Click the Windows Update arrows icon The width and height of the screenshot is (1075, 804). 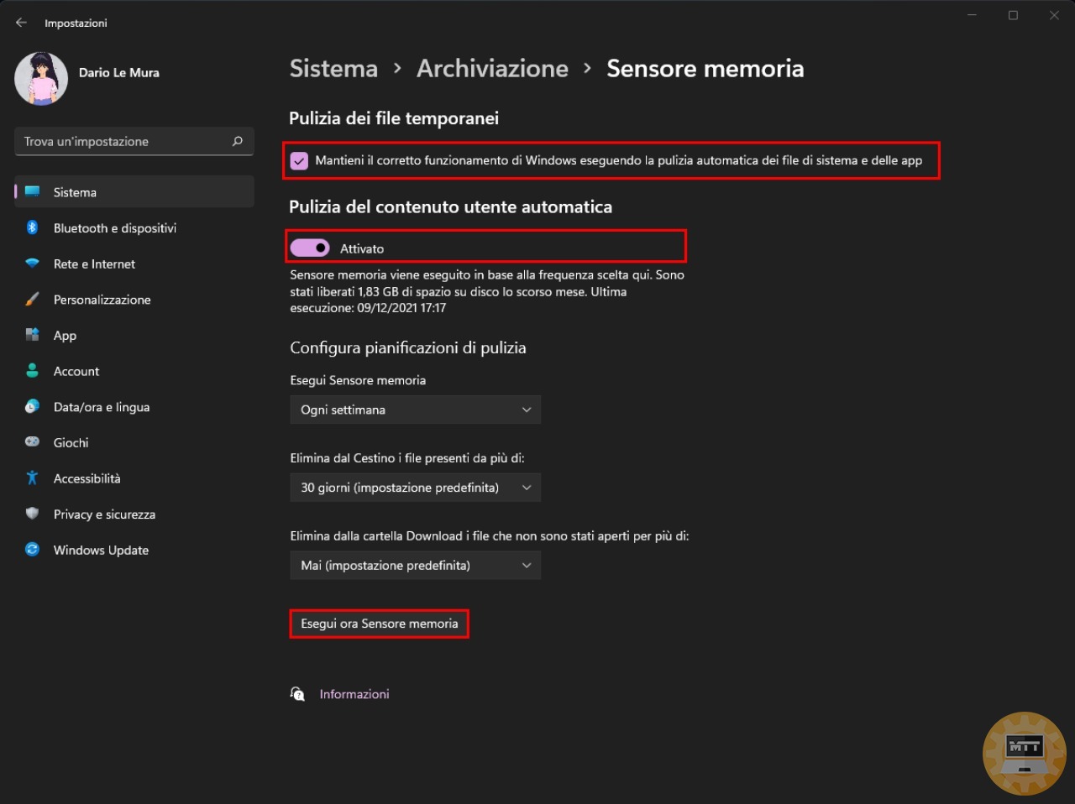click(32, 550)
